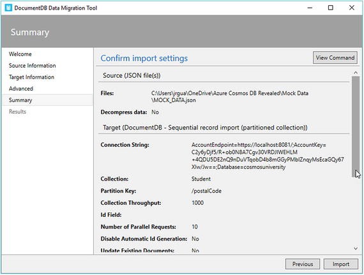364x275 pixels.
Task: Click the 'Collection Throughput:' label
Action: [131, 203]
